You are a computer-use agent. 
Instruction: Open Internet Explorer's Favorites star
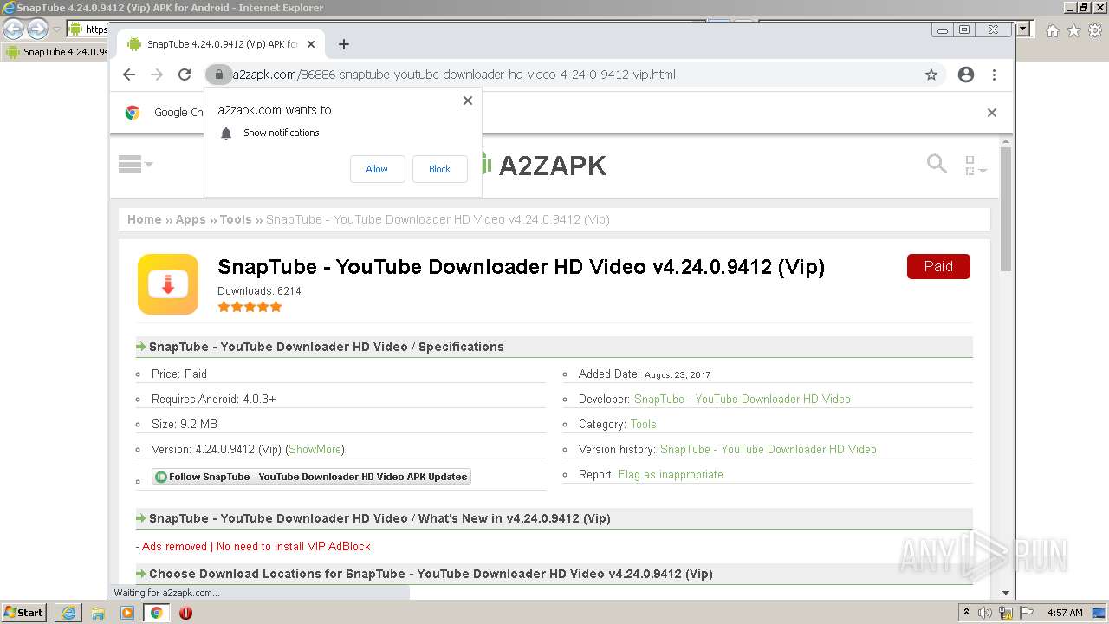[1073, 30]
